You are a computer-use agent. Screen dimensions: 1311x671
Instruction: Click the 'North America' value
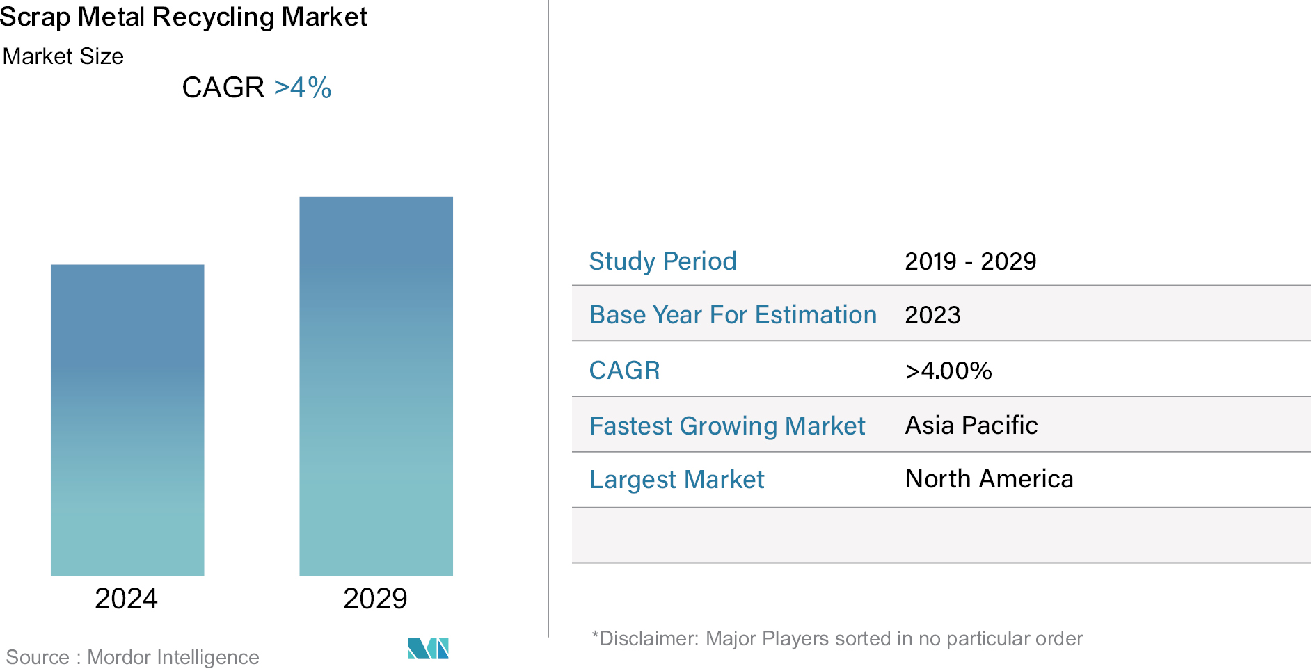[x=989, y=479]
